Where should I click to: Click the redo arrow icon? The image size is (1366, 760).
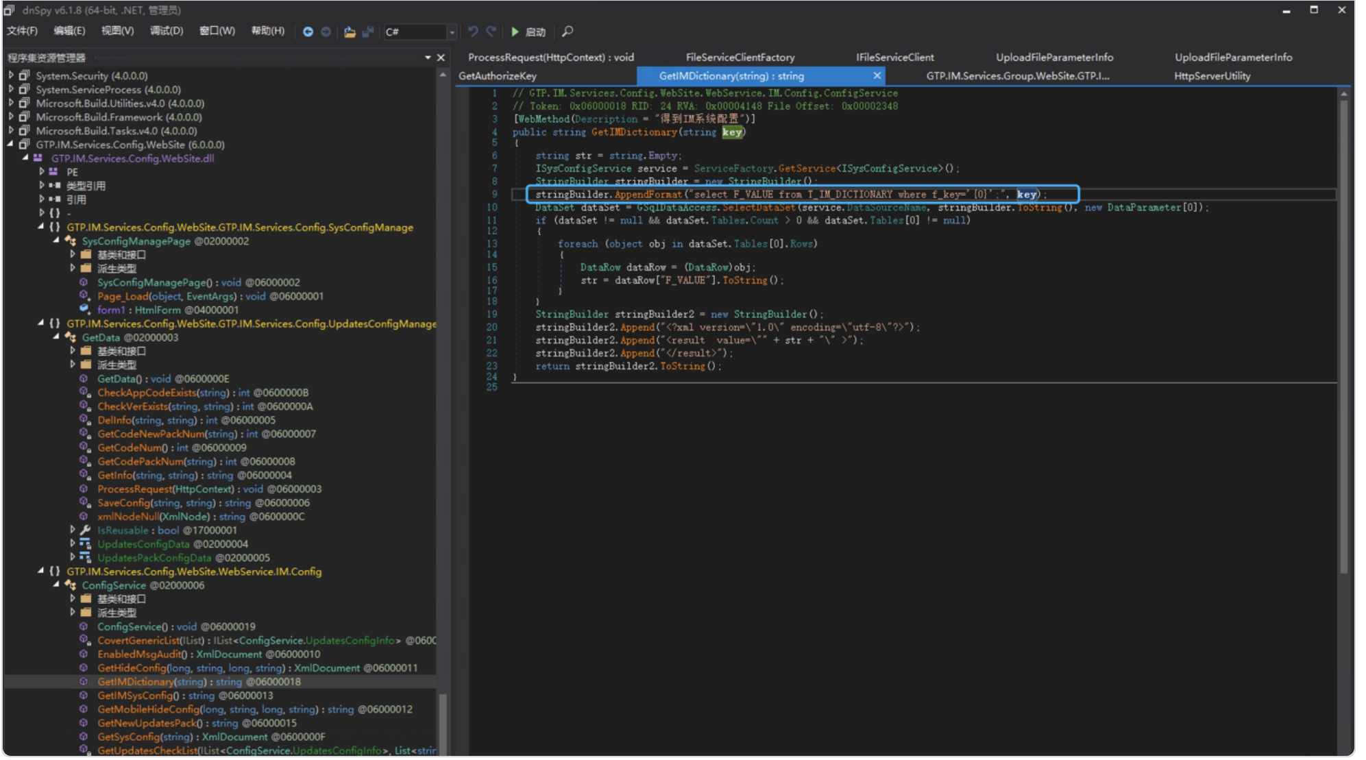[491, 32]
